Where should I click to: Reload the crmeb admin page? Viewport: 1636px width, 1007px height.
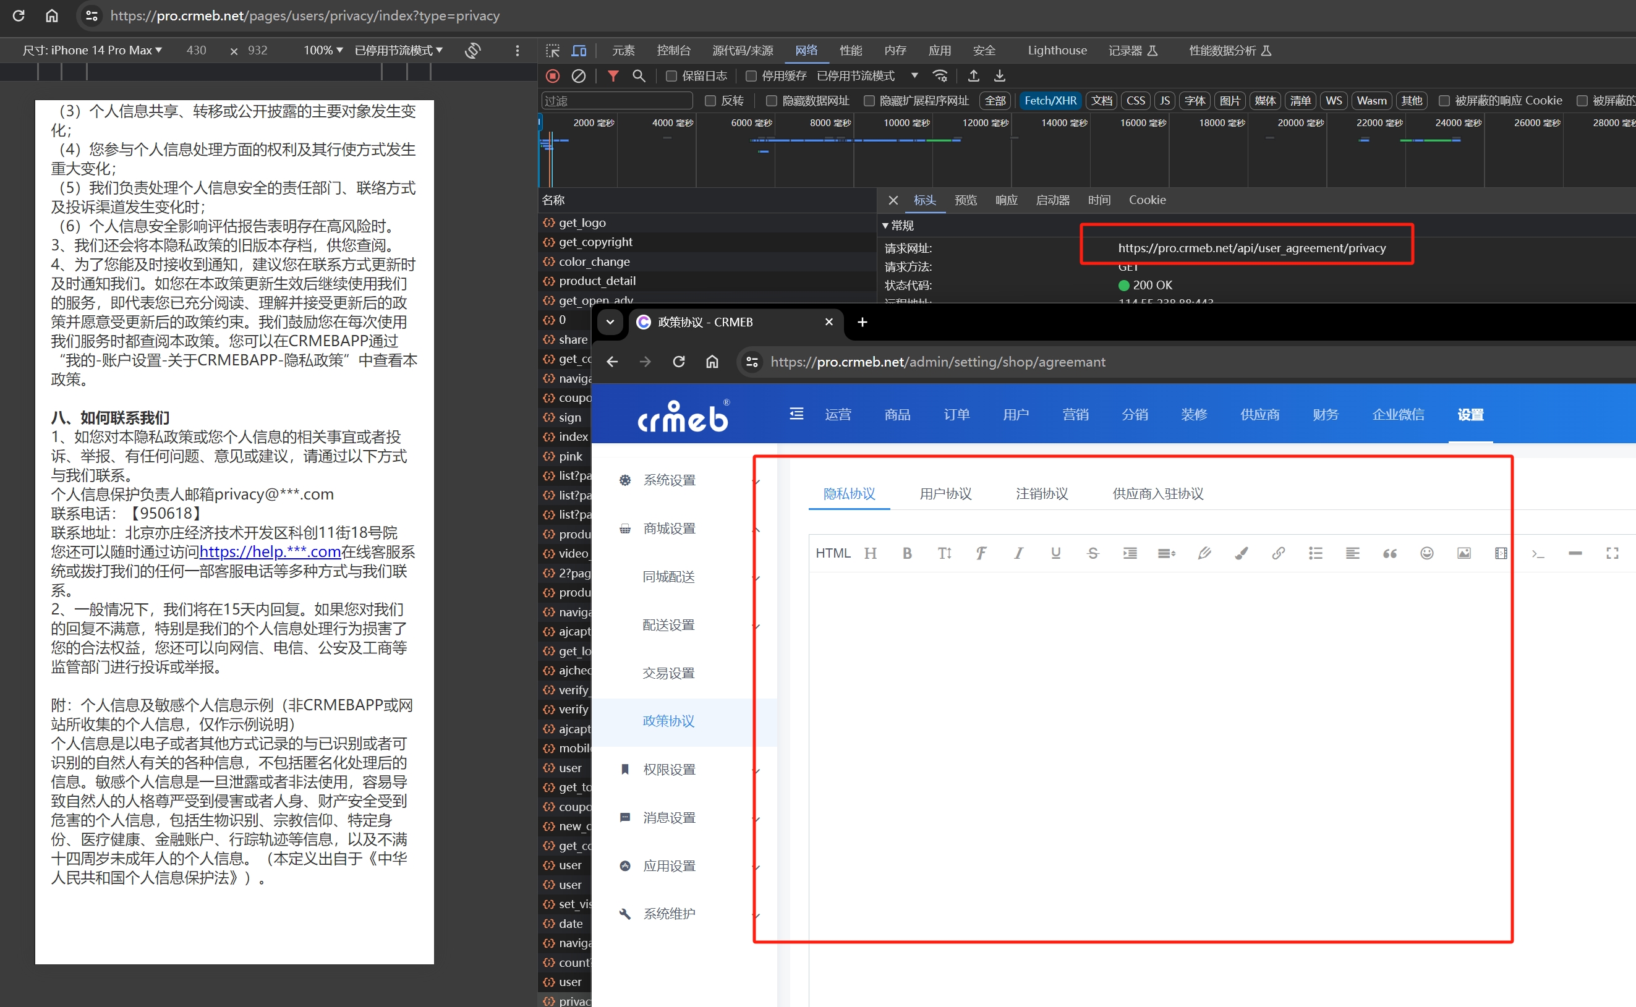(x=678, y=362)
